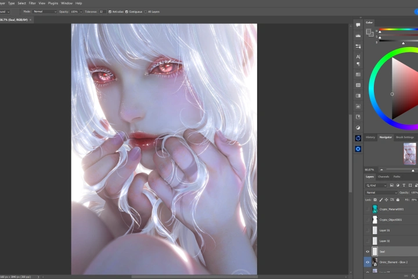Viewport: 418px width, 279px height.
Task: Close the Seal document tab
Action: click(x=30, y=20)
